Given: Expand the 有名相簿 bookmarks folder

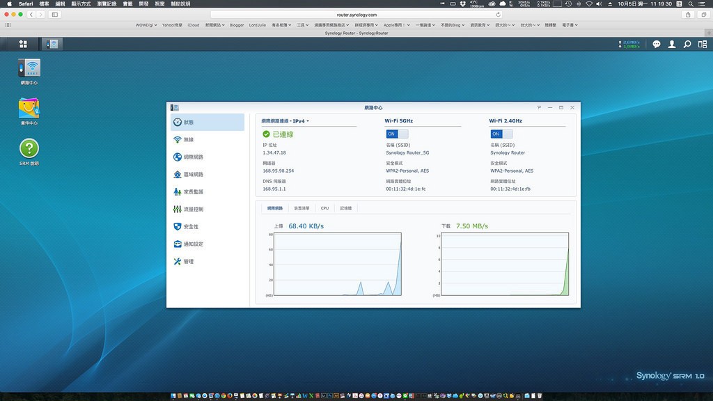Looking at the screenshot, I should (281, 25).
